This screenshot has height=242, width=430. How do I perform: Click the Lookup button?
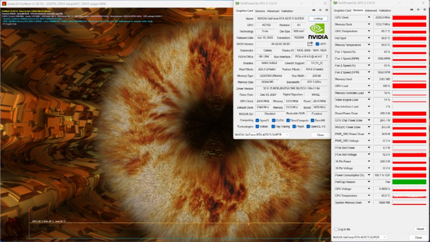[318, 19]
